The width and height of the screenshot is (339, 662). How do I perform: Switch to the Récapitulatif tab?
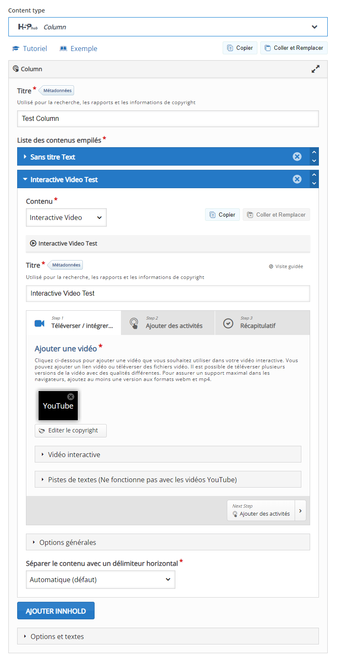coord(262,323)
